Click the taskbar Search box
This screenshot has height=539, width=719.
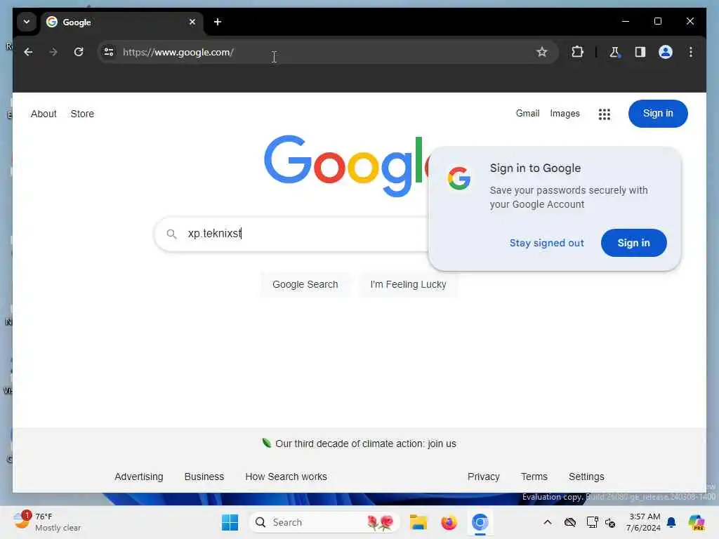click(324, 522)
